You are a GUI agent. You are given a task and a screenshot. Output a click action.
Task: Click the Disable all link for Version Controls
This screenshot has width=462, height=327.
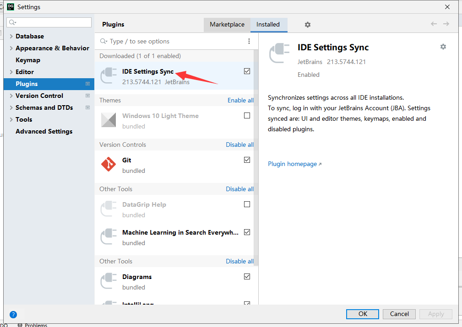[x=239, y=145]
